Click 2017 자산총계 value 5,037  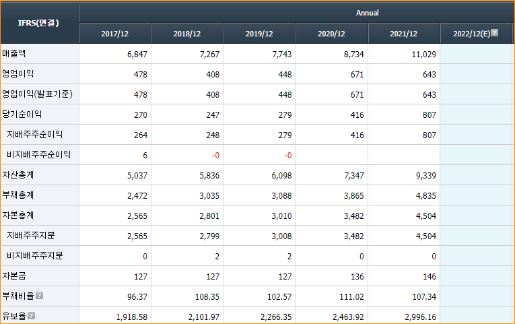click(137, 176)
